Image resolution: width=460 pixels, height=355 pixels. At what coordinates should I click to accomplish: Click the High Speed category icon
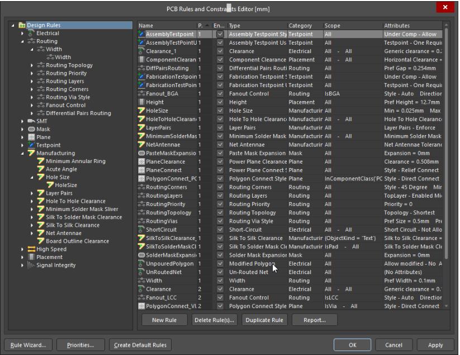(32, 249)
